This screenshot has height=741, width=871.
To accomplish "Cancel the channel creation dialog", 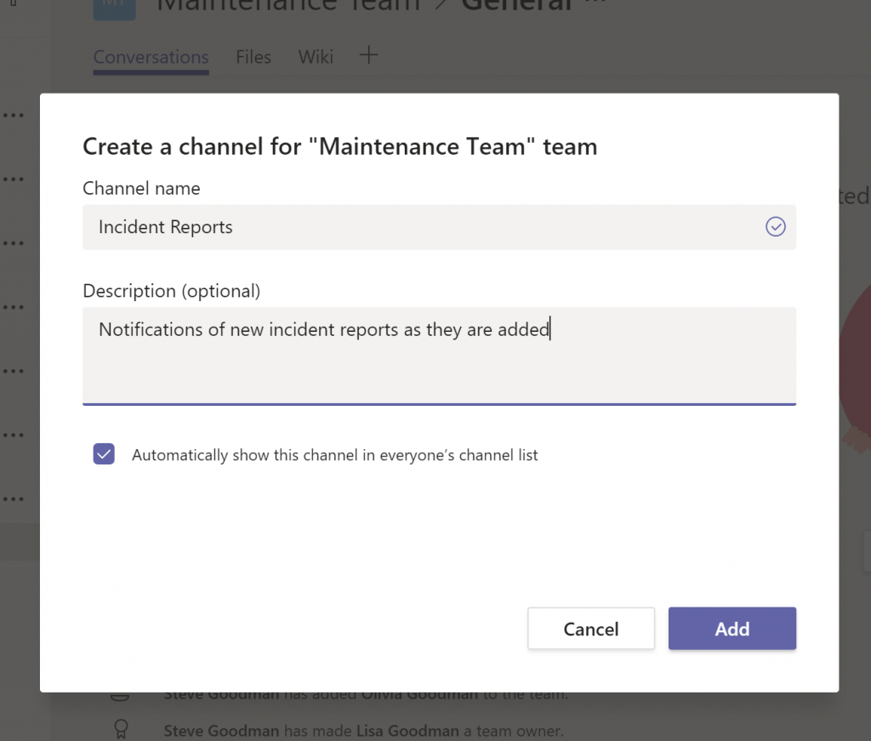I will (x=591, y=628).
